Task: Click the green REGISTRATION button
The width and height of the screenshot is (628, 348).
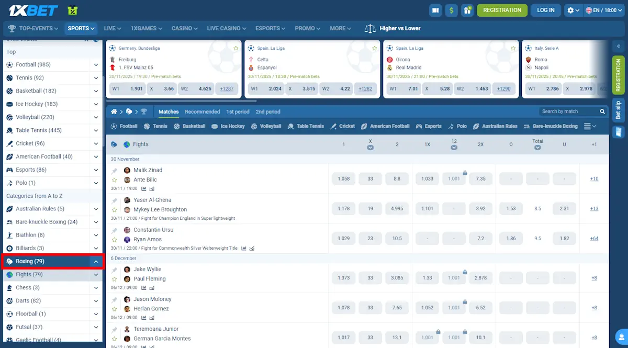Action: (502, 10)
